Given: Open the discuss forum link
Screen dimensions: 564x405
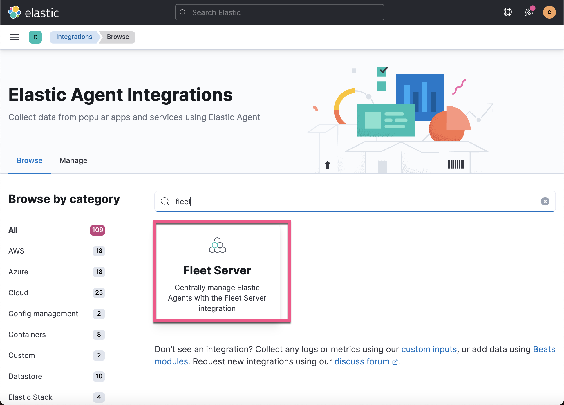Looking at the screenshot, I should [366, 361].
